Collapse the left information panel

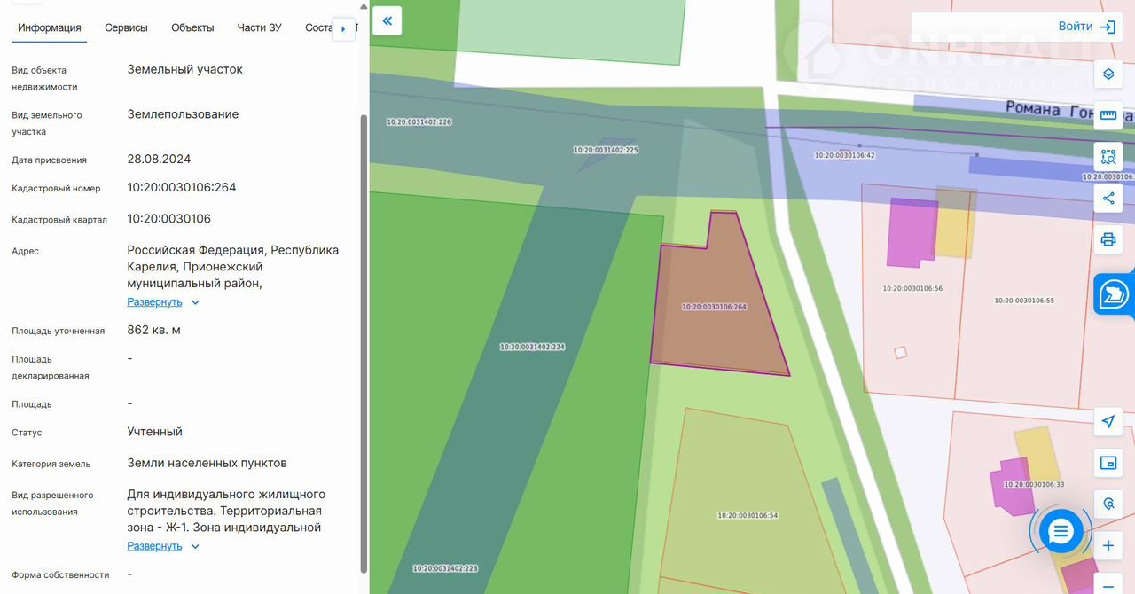[387, 20]
